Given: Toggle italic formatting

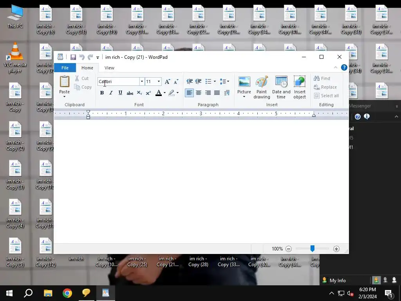Looking at the screenshot, I should 111,92.
